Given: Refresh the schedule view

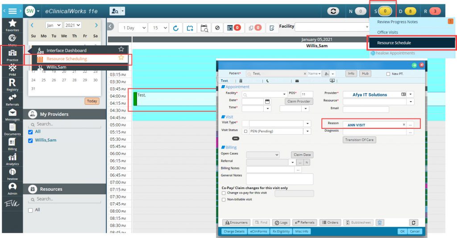Looking at the screenshot, I should pyautogui.click(x=176, y=28).
